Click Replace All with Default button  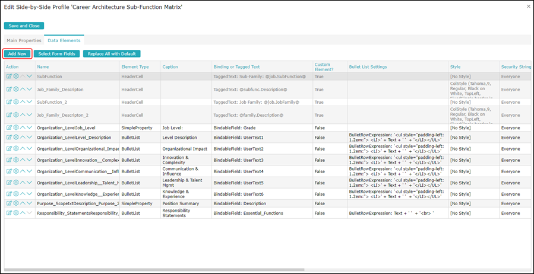(x=112, y=54)
